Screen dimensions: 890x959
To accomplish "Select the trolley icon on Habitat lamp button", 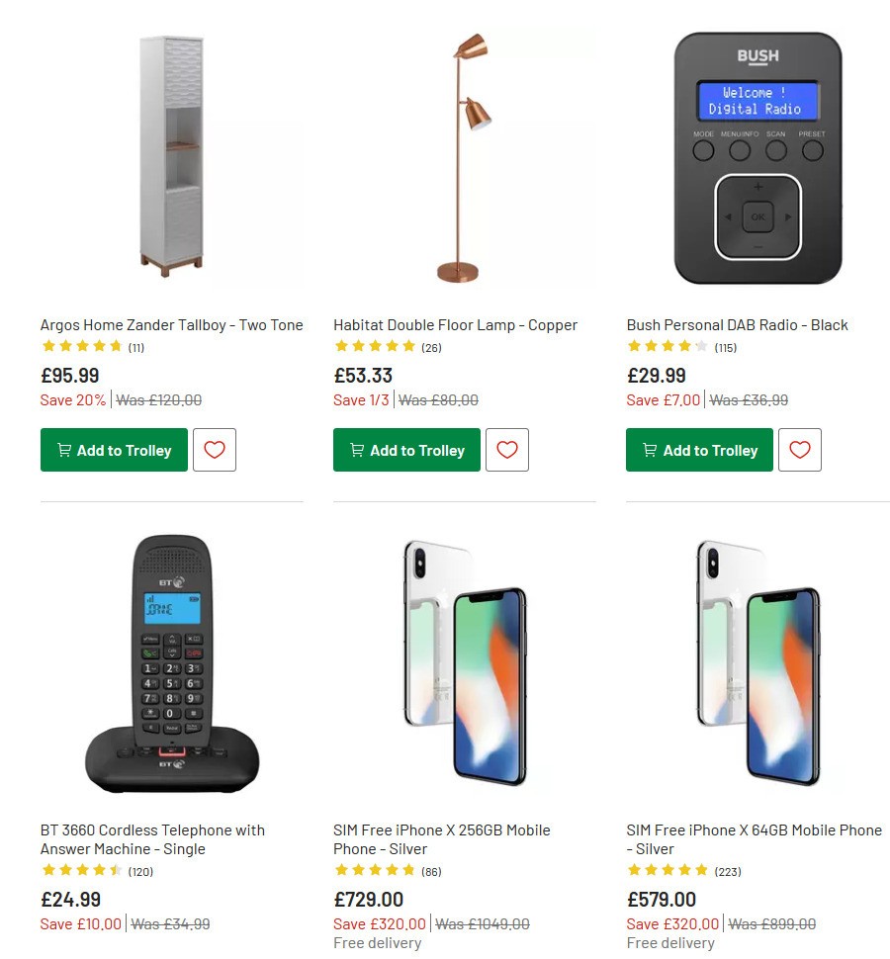I will click(x=357, y=450).
